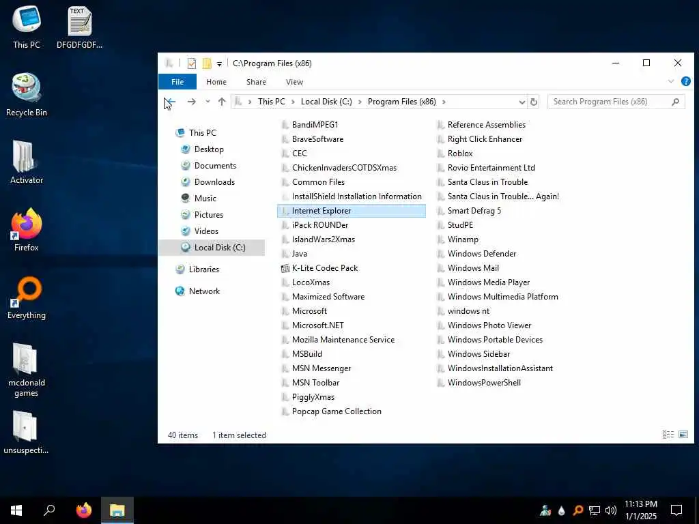Click the Search Program Files (x86) box
Viewport: 699px width, 524px height.
point(616,102)
